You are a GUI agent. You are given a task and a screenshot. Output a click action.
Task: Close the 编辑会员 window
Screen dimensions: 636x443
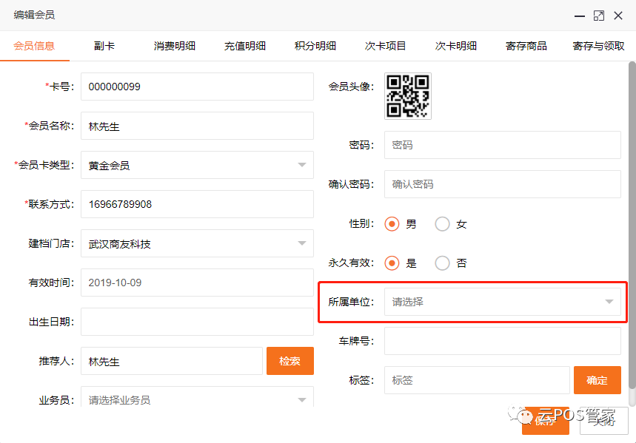[x=618, y=16]
